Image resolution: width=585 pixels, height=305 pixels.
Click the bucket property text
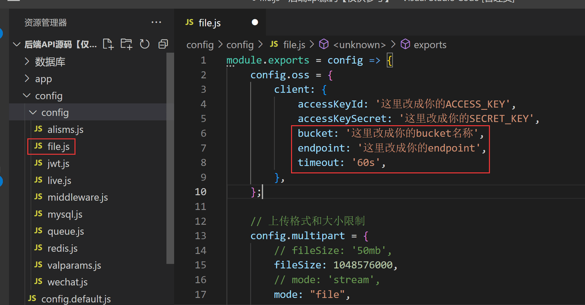tap(316, 133)
